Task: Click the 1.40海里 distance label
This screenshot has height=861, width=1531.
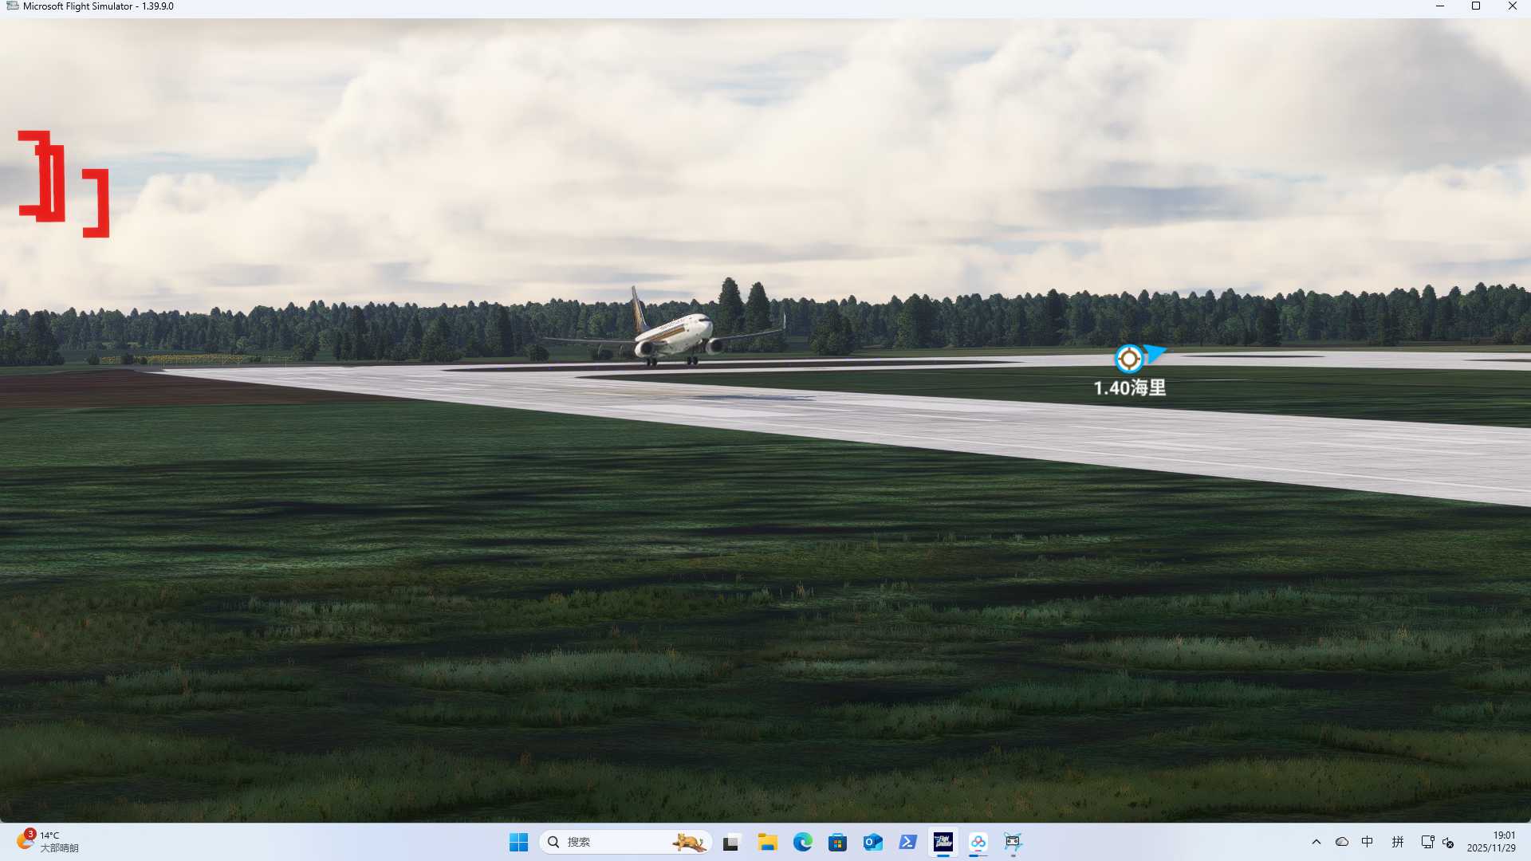Action: 1129,388
